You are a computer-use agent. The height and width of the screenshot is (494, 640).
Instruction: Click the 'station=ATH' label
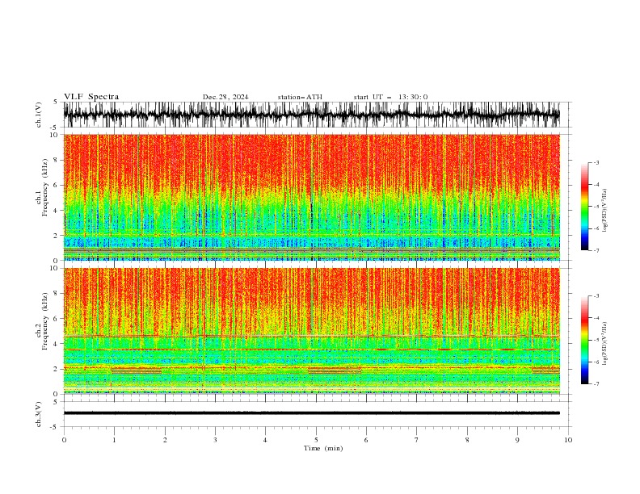pyautogui.click(x=300, y=97)
